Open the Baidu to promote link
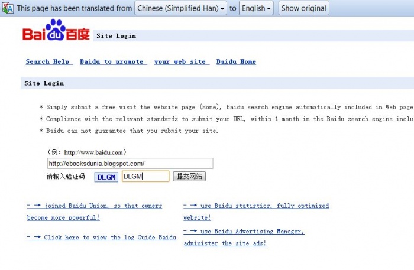Screen dimensions: 414x270 click(x=114, y=61)
